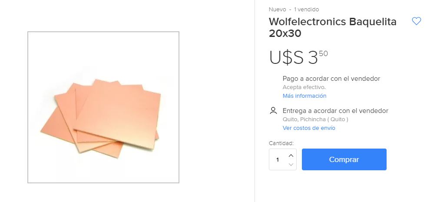Click the vertical divider beside product details

click(255, 101)
